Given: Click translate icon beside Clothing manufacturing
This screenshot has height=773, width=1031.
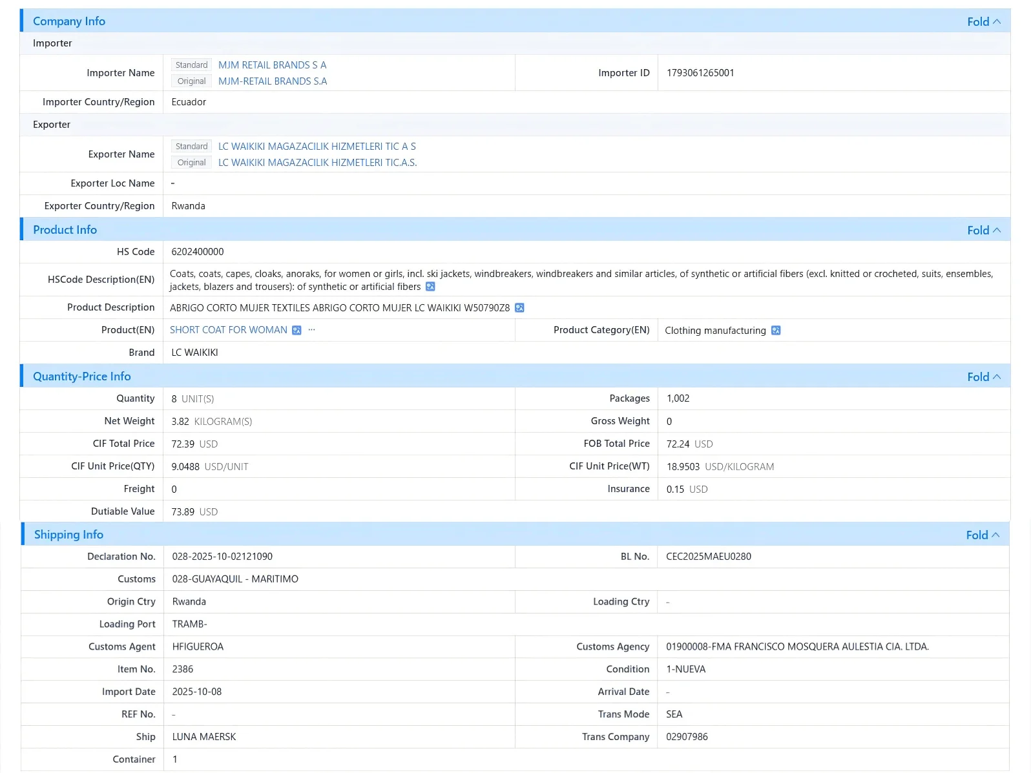Looking at the screenshot, I should tap(776, 331).
